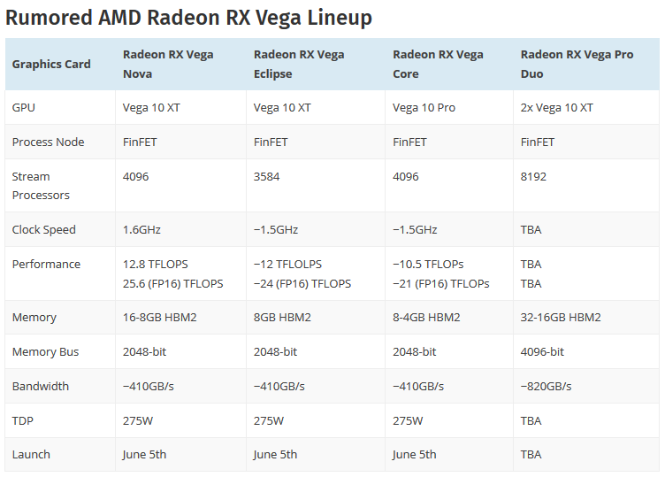
Task: Click the 8192 stream processors value
Action: (x=533, y=176)
